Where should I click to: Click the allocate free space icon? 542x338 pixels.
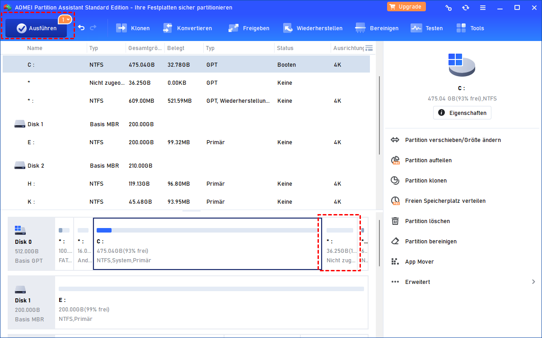395,201
